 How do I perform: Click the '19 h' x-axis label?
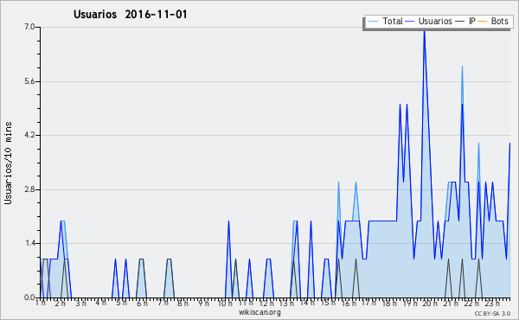[x=409, y=303]
